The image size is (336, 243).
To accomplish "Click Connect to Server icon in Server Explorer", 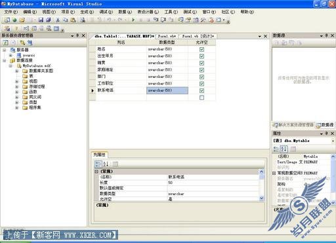I will 30,43.
